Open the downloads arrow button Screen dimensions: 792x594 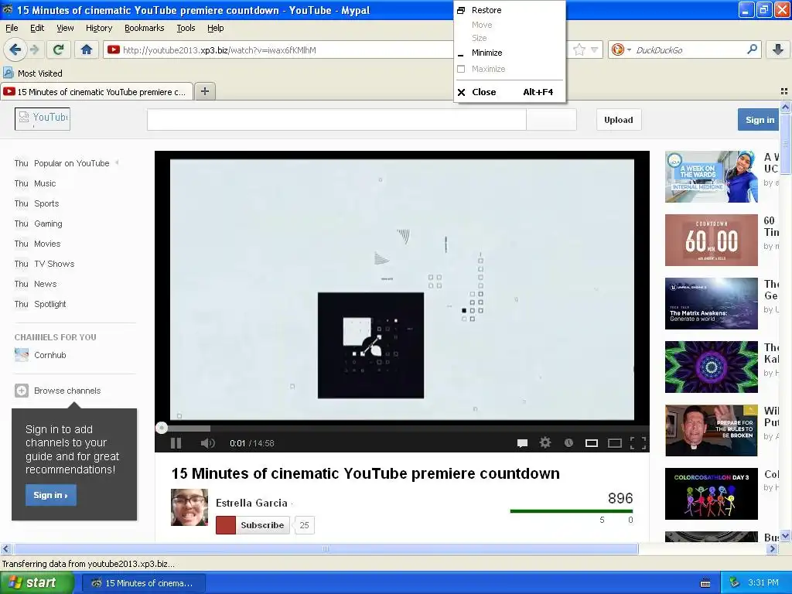[x=778, y=49]
